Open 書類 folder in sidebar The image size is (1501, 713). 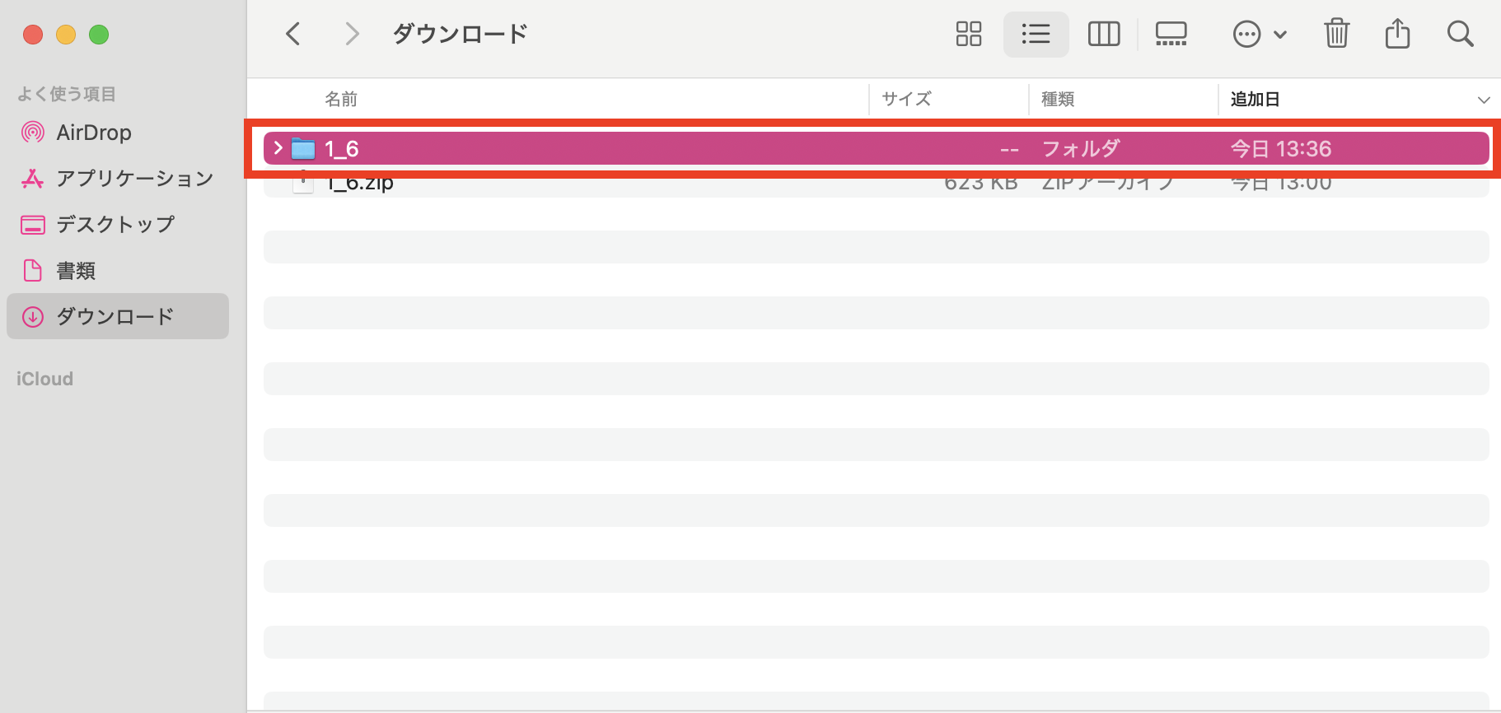(76, 271)
